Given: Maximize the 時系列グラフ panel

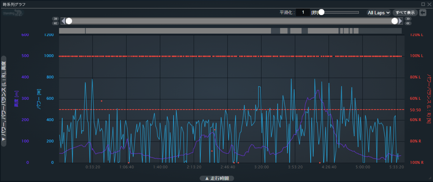Looking at the screenshot, I should point(423,4).
